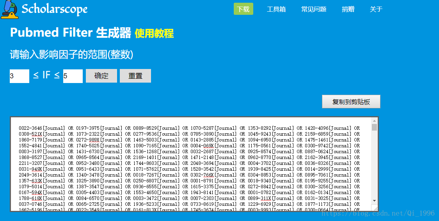
Task: Click the Scholarscope microscope logo icon
Action: pyautogui.click(x=9, y=9)
